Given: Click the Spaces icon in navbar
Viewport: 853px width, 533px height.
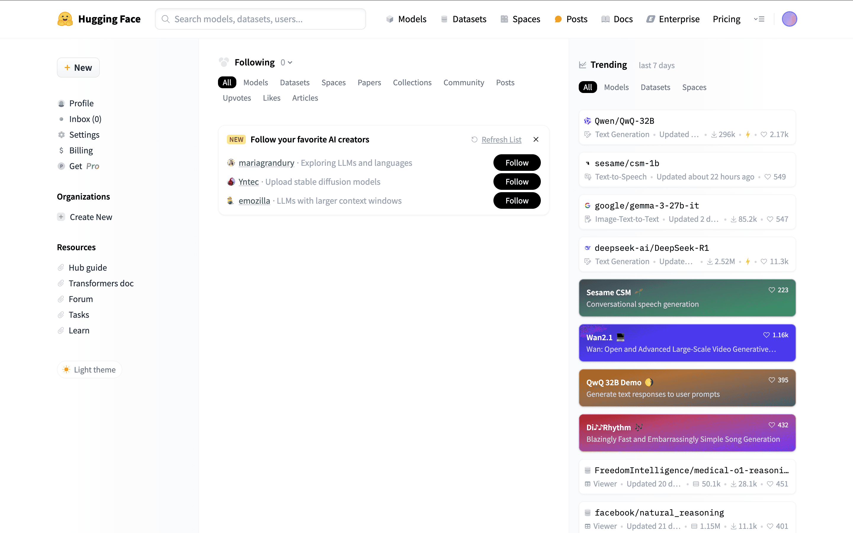Looking at the screenshot, I should click(504, 19).
